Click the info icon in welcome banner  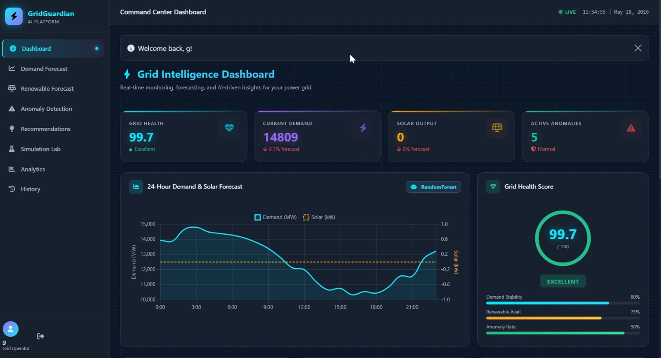tap(131, 48)
